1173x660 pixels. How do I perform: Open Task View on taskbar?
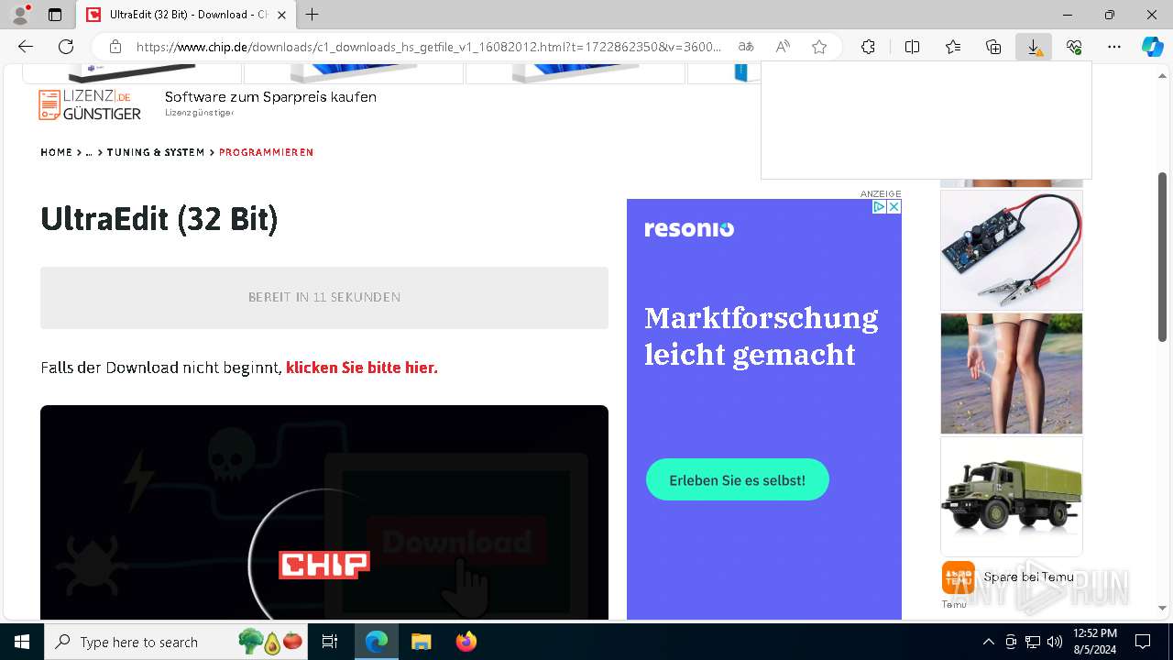coord(330,642)
